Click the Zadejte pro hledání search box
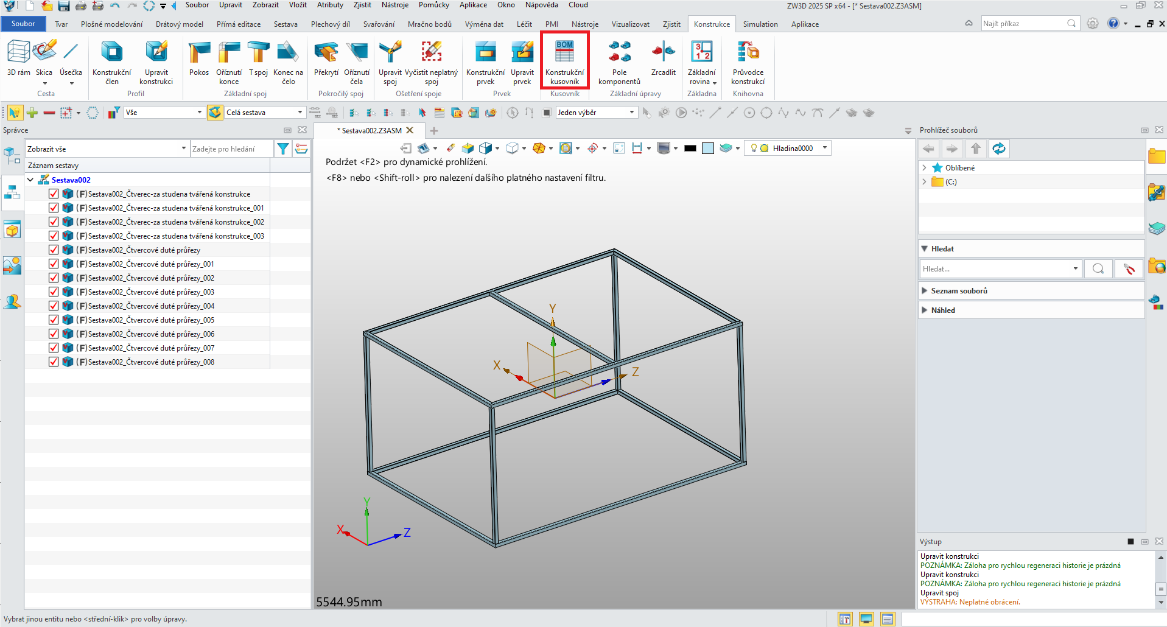Viewport: 1167px width, 627px height. click(231, 149)
